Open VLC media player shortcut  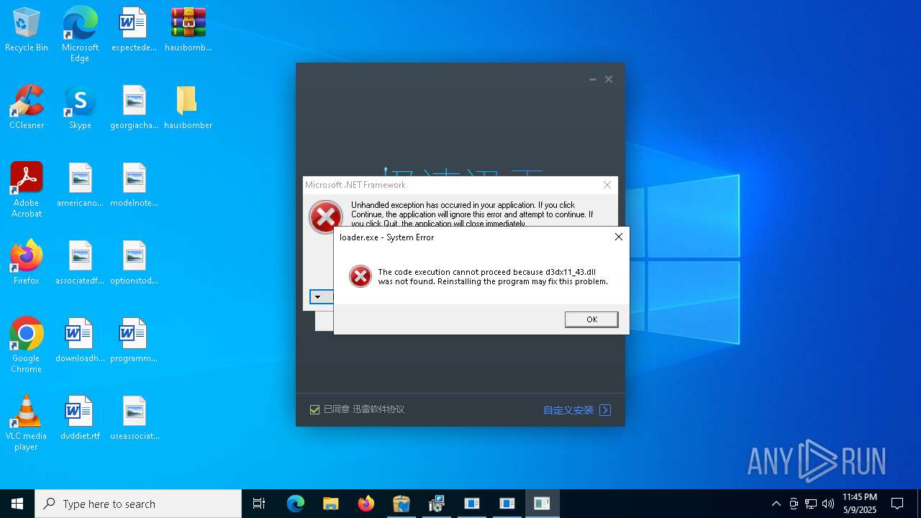click(x=27, y=423)
